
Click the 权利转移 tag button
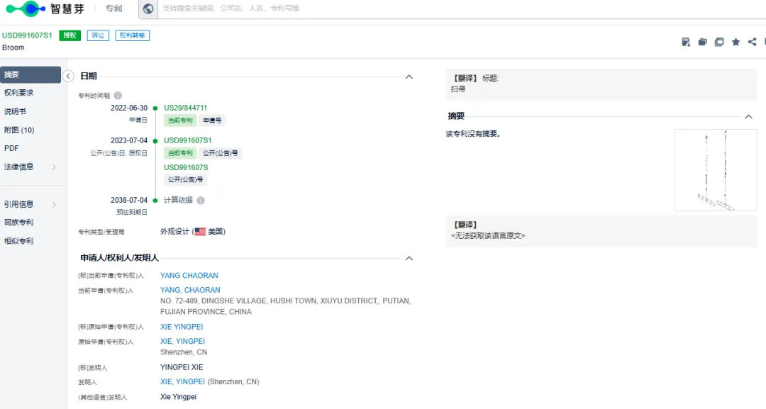pyautogui.click(x=133, y=35)
